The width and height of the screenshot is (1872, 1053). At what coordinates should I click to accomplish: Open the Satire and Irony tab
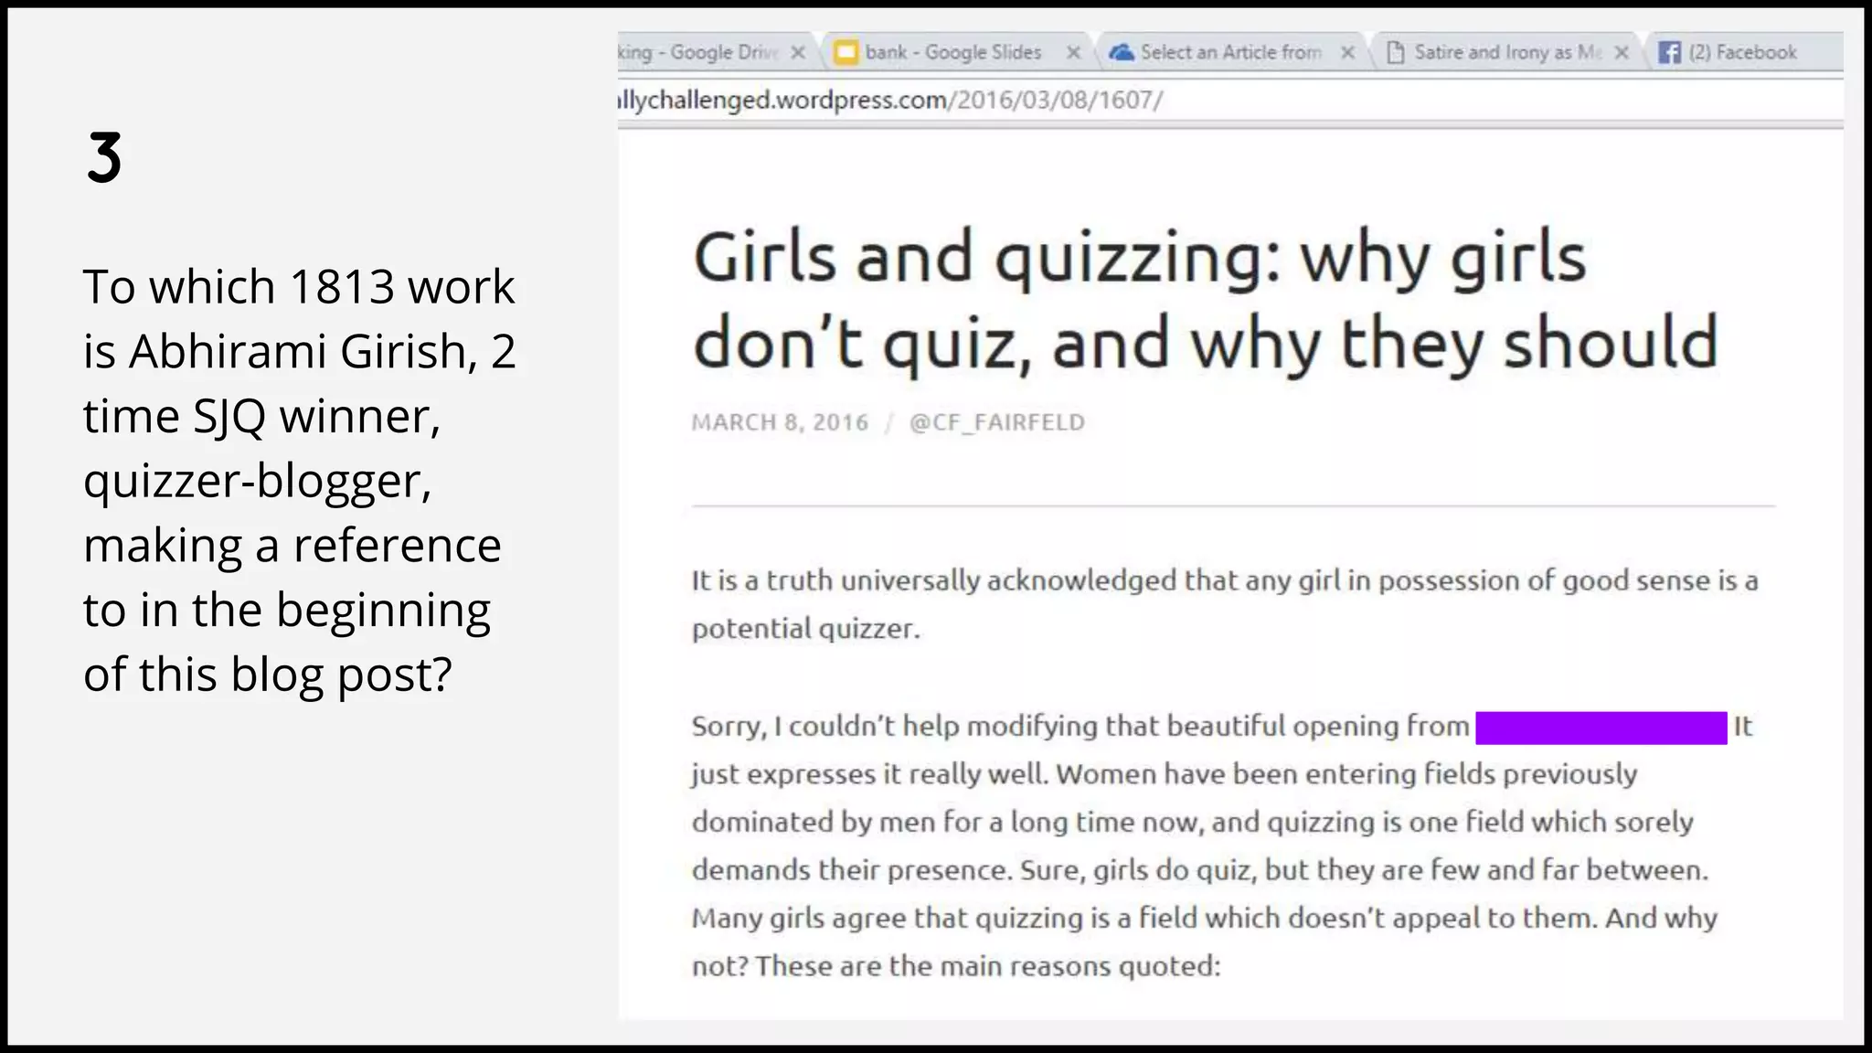1507,52
